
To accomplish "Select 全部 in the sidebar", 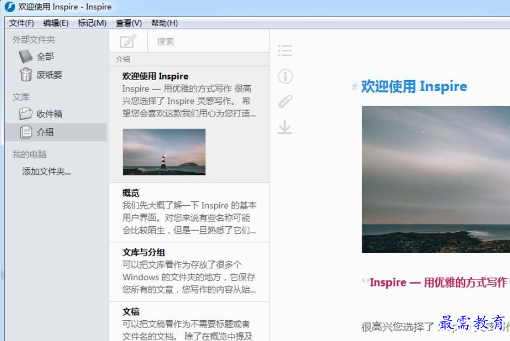I will click(x=56, y=56).
